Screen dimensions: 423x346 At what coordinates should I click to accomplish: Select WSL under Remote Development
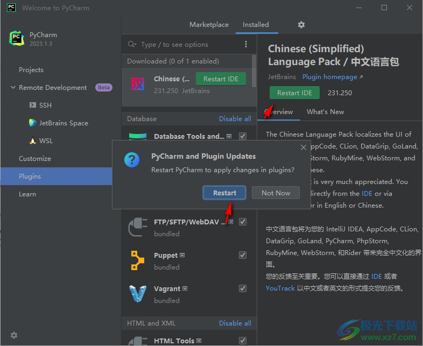(x=46, y=141)
